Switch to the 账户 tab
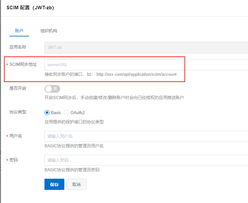Viewport: 248px width, 203px height. [x=19, y=31]
